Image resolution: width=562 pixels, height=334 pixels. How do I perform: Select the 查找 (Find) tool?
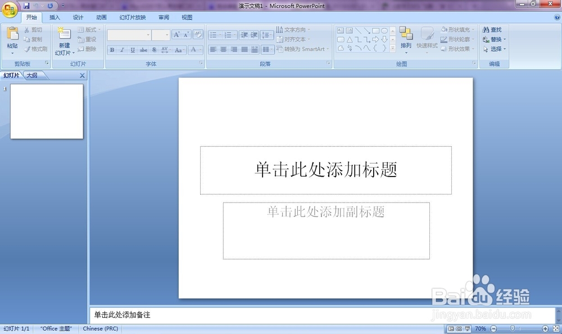[495, 29]
